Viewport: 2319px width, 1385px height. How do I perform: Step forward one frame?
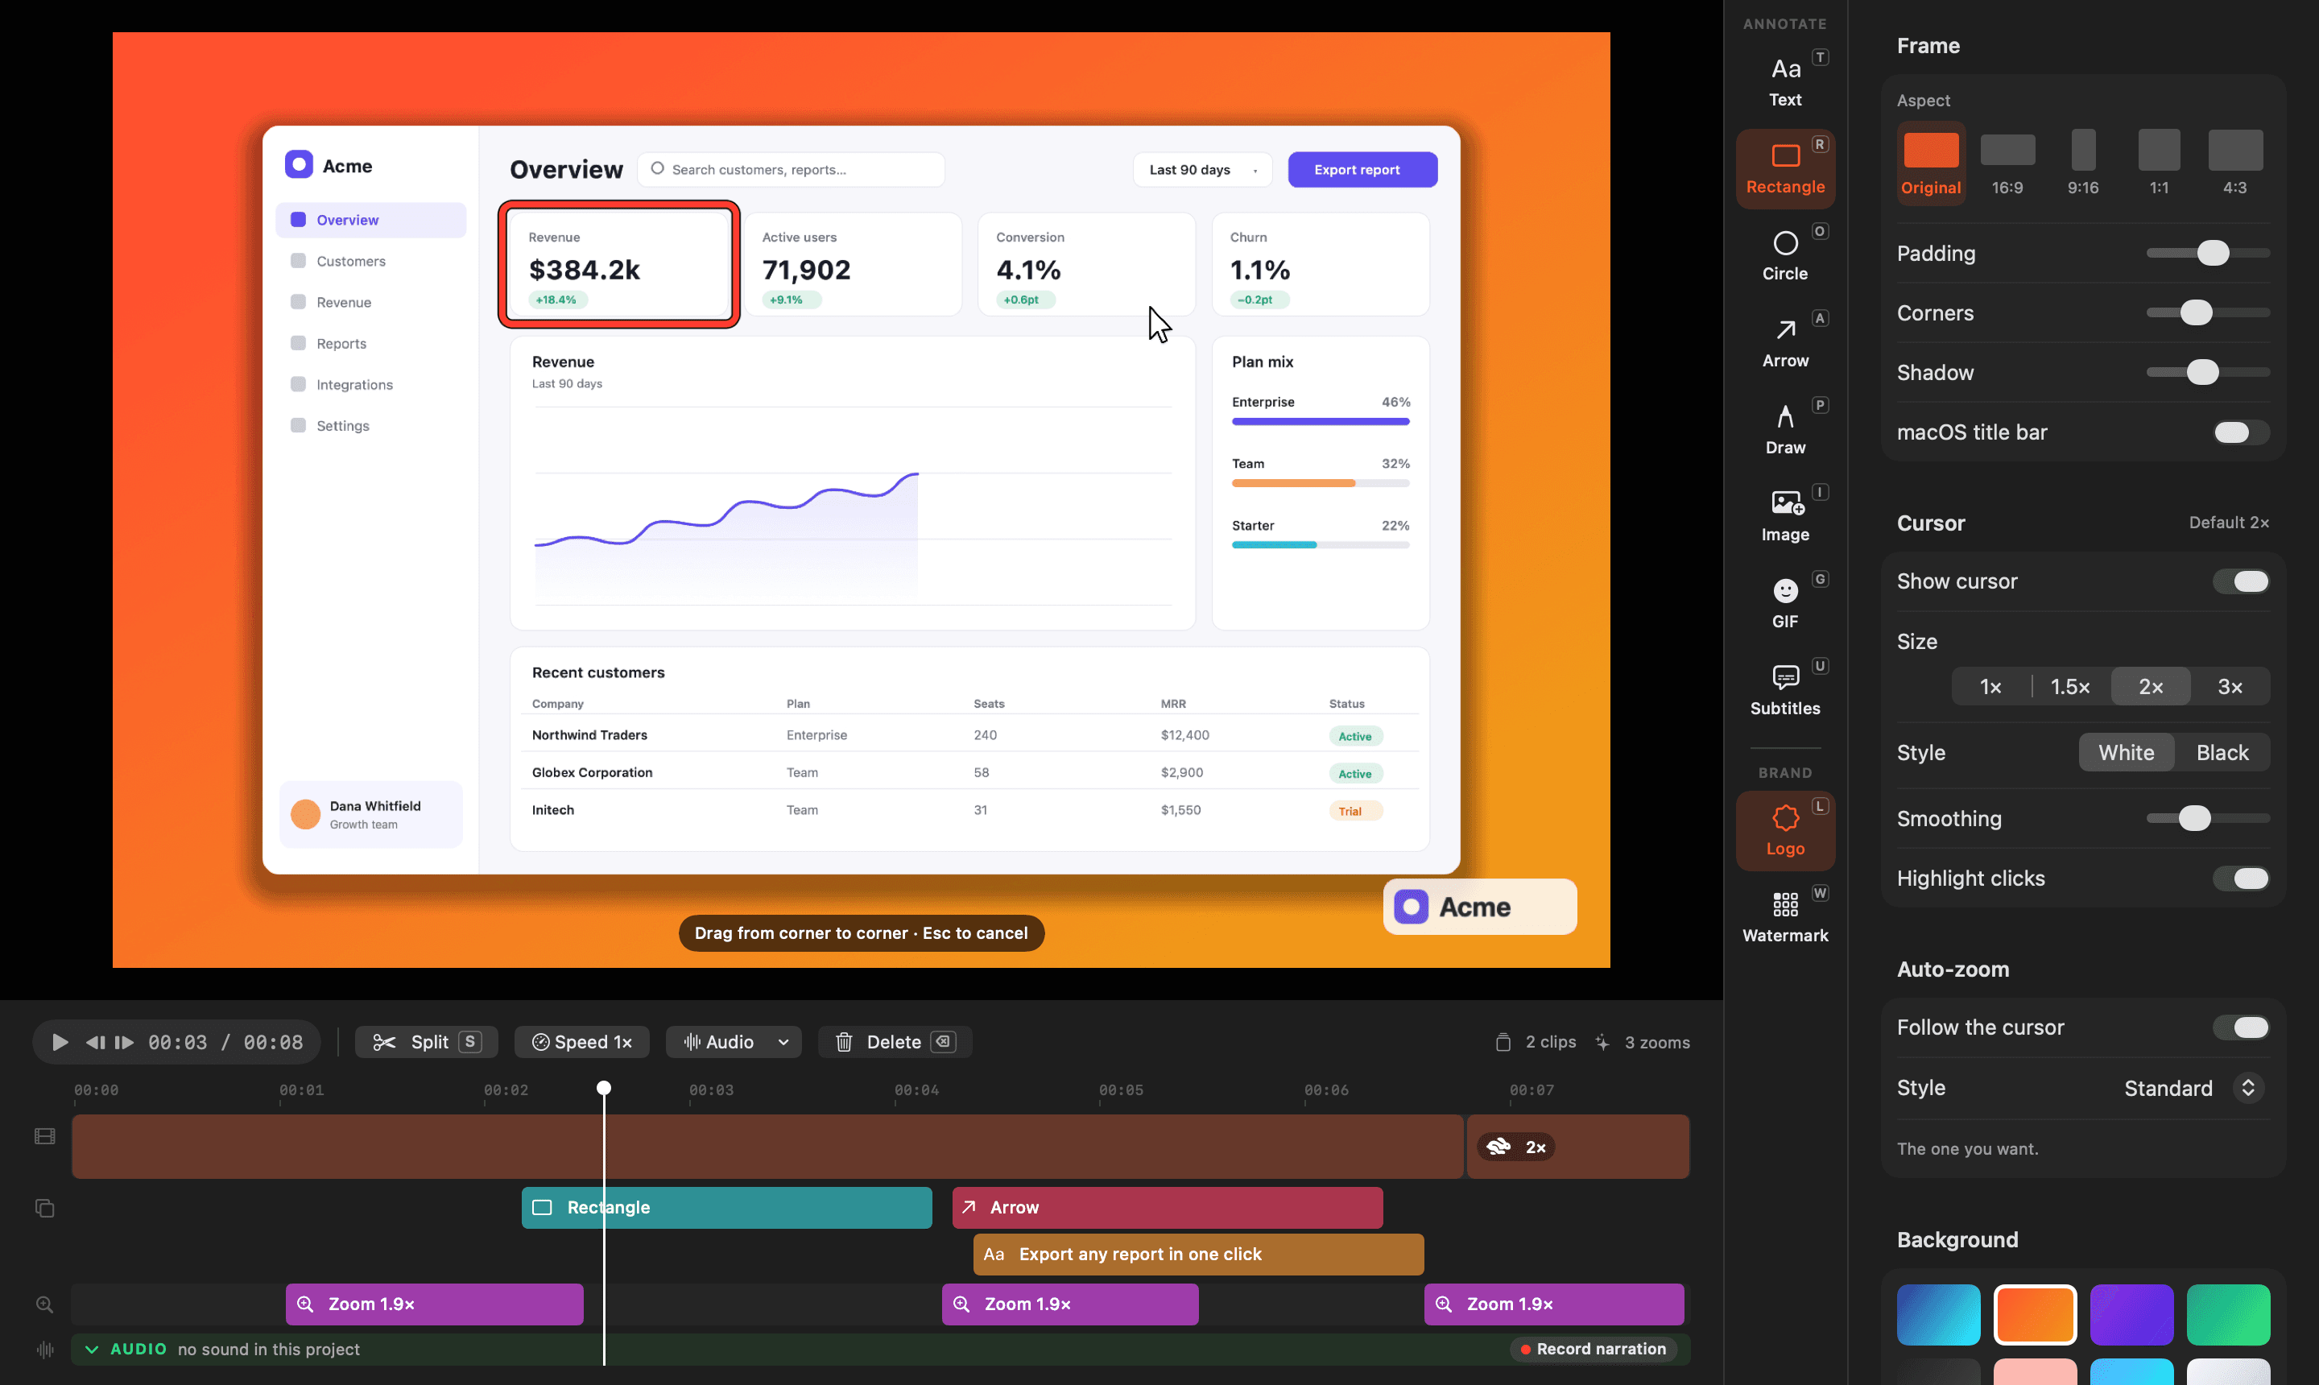(x=124, y=1041)
